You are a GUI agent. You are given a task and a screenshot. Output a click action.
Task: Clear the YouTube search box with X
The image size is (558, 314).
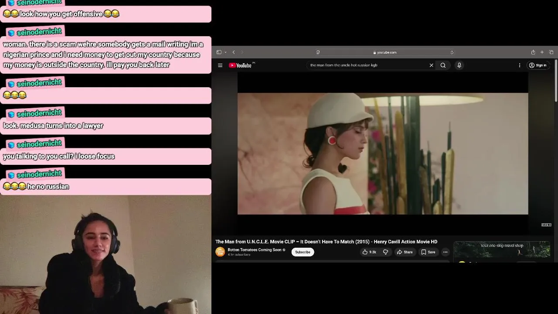click(432, 65)
